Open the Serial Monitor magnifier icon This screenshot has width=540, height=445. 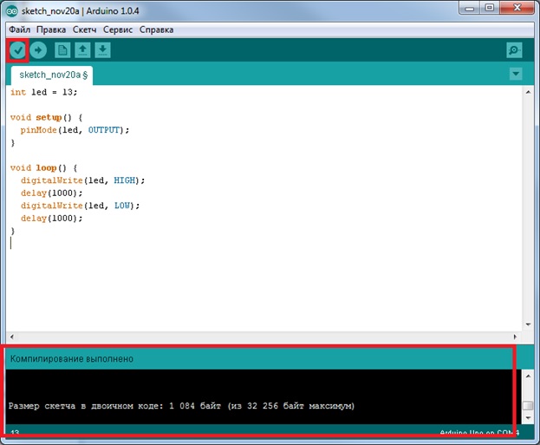pos(514,50)
